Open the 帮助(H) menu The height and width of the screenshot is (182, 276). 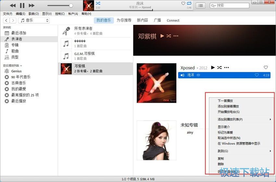tap(86, 14)
